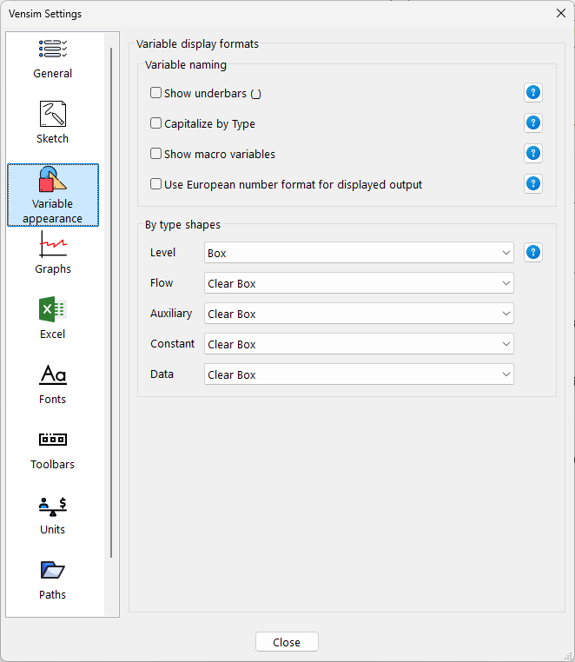Screen dimensions: 575x662
Task: Expand the Level shape dropdown
Action: [x=359, y=253]
